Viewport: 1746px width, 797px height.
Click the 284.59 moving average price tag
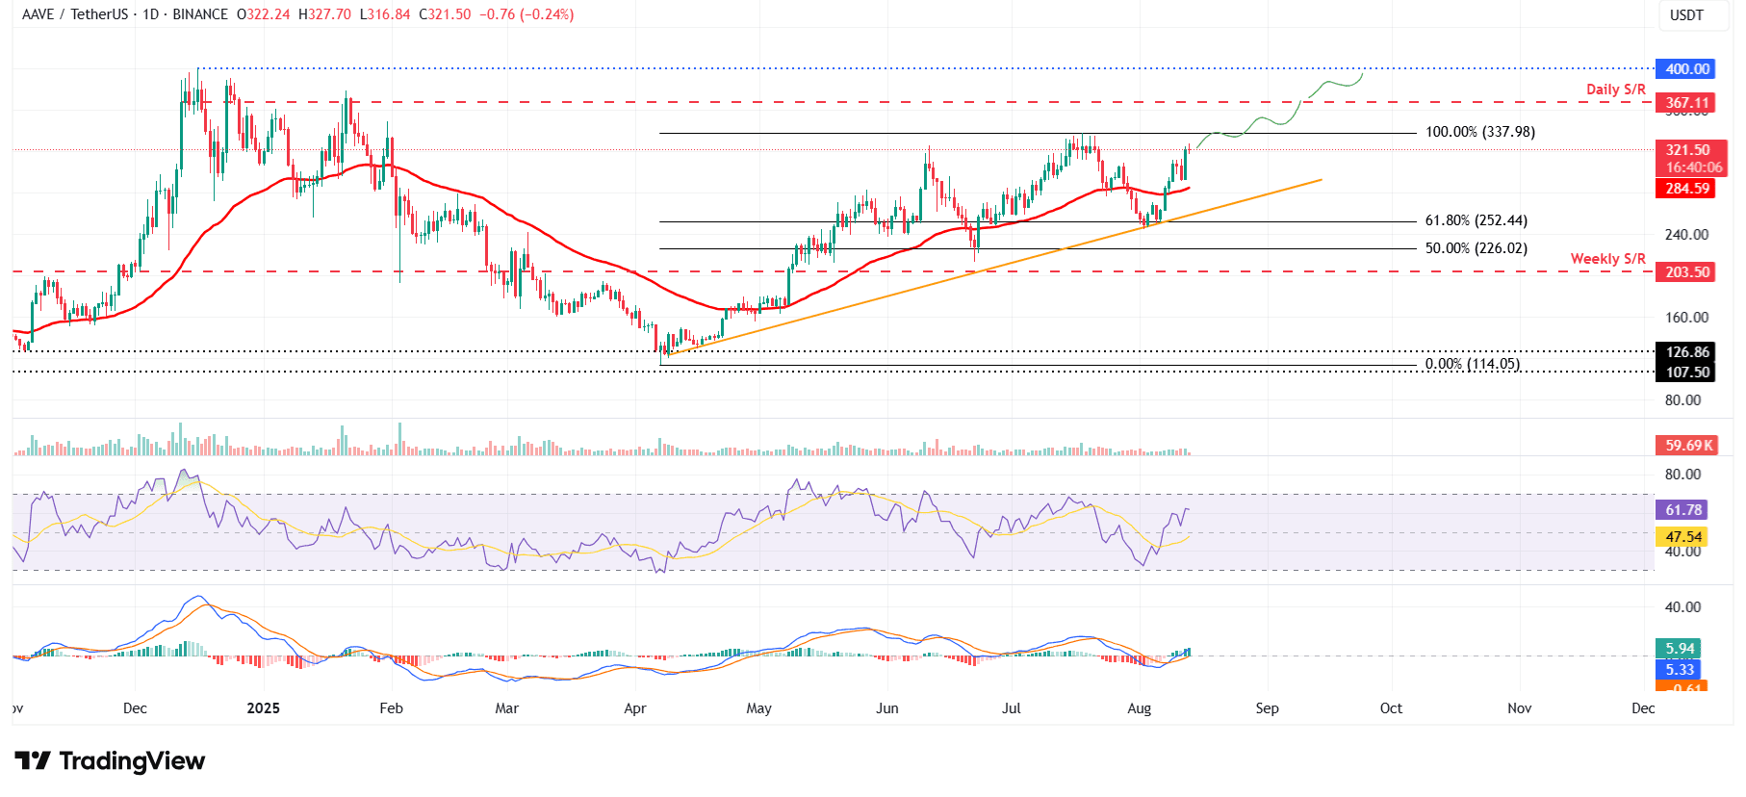tap(1687, 189)
